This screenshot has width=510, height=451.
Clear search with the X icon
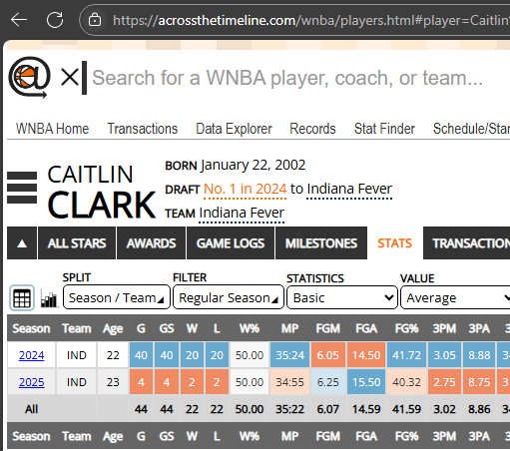(70, 78)
